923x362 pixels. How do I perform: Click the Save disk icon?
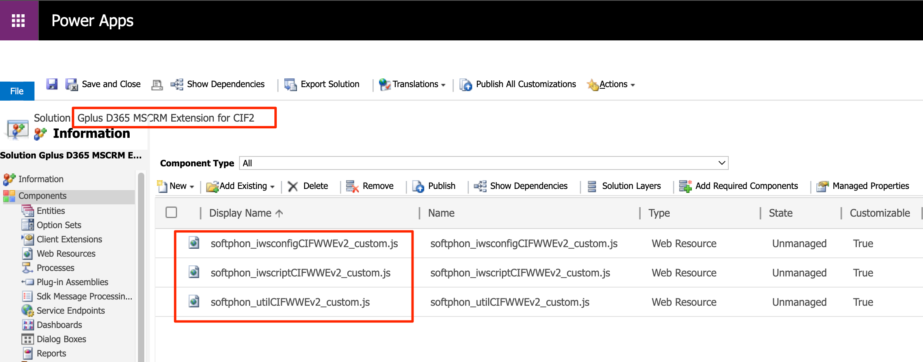[52, 84]
